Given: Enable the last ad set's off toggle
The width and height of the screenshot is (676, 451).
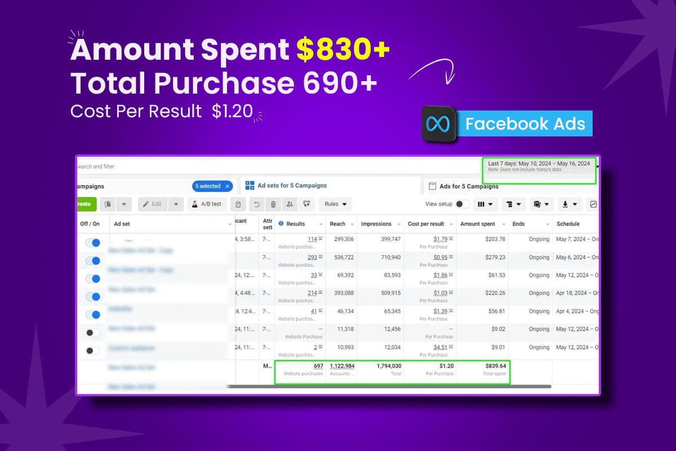Looking at the screenshot, I should pos(92,351).
